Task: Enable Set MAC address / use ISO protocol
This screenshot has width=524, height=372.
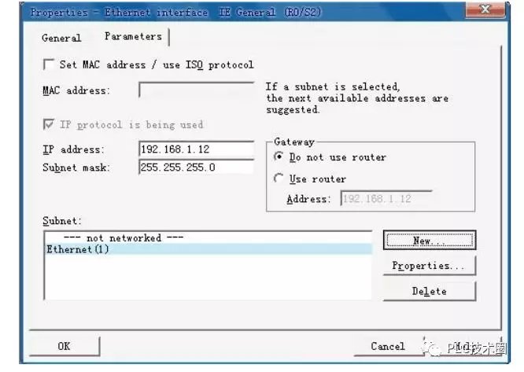Action: pos(49,64)
